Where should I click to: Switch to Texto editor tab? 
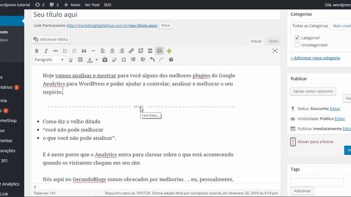click(x=273, y=41)
